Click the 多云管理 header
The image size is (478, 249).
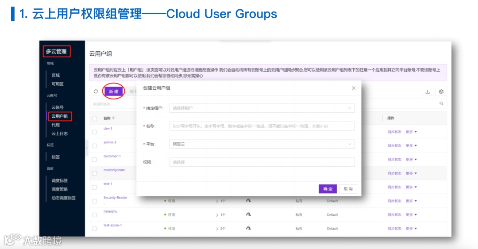tap(56, 51)
